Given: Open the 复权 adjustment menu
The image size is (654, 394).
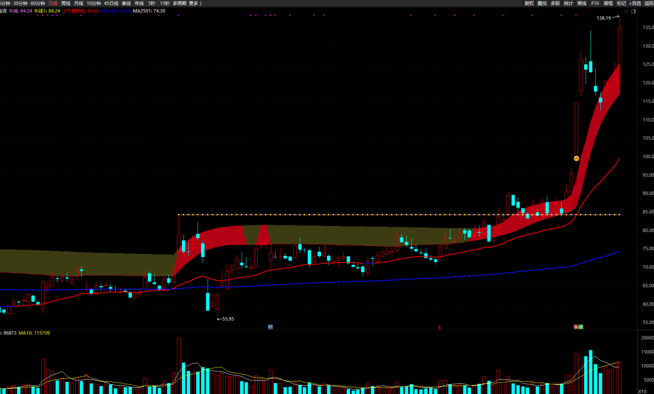Looking at the screenshot, I should [x=529, y=4].
